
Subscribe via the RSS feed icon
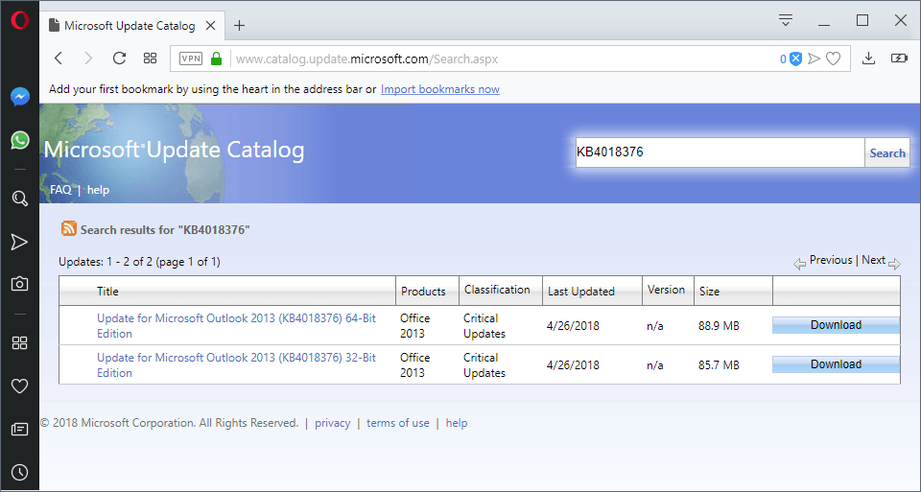pos(69,228)
